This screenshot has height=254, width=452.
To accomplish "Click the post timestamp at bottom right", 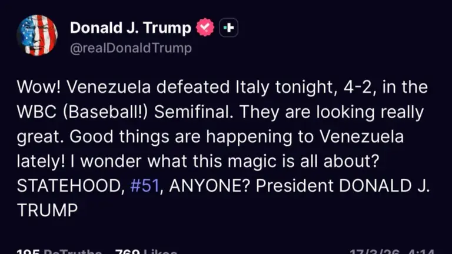I will [391, 250].
